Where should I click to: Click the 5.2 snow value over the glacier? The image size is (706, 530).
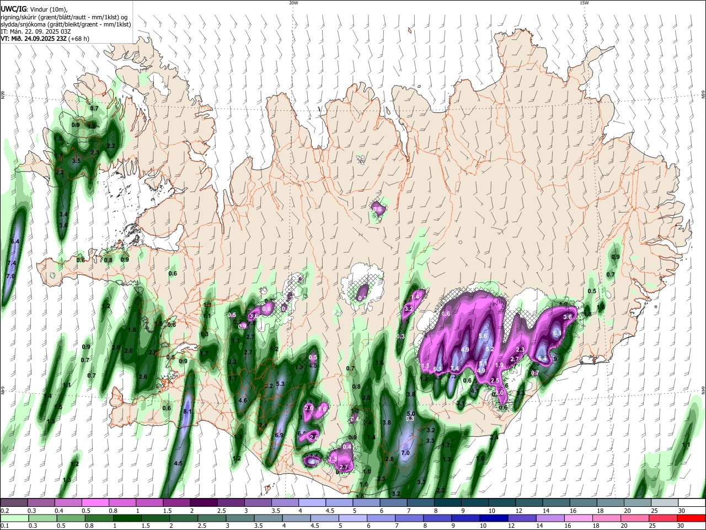[x=489, y=349]
